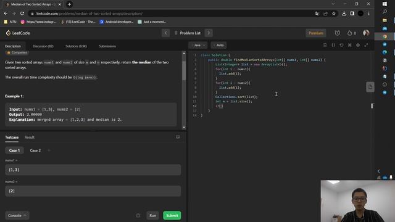The width and height of the screenshot is (395, 222).
Task: Open the Chrome three-dot menu
Action: click(369, 14)
